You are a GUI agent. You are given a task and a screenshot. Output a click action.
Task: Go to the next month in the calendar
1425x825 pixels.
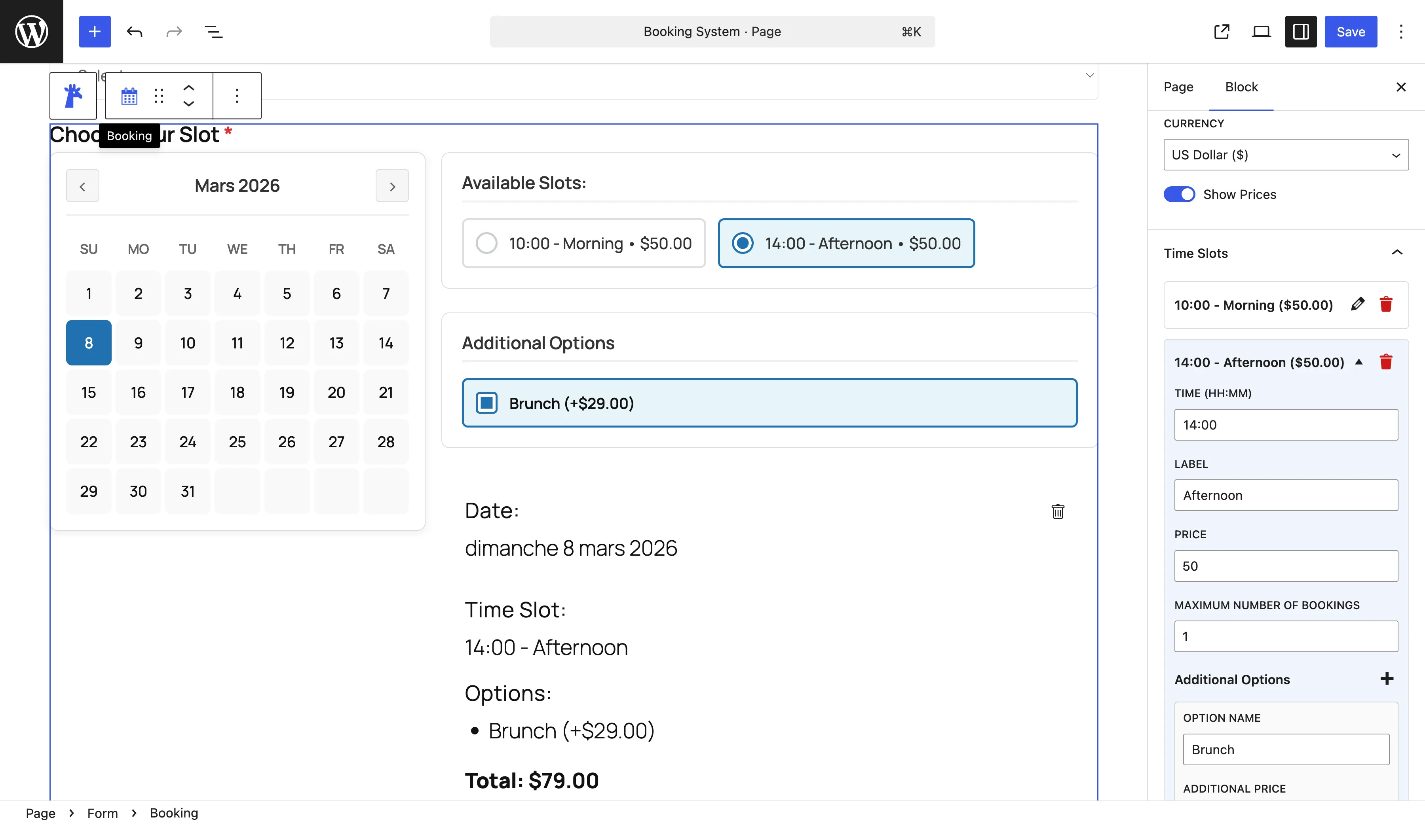click(392, 186)
